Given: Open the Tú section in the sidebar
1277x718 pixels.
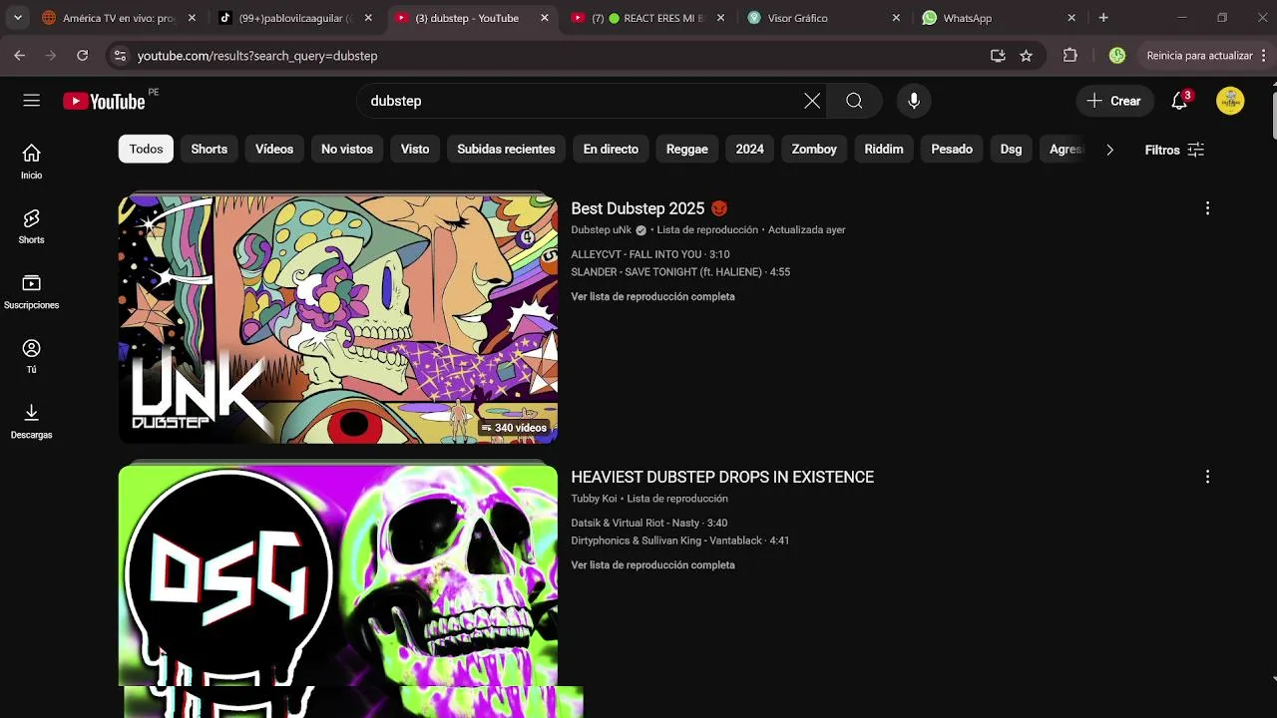Looking at the screenshot, I should [x=32, y=356].
